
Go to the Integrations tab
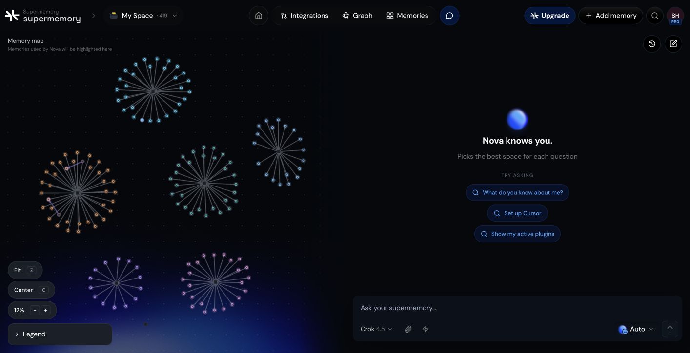pyautogui.click(x=304, y=16)
